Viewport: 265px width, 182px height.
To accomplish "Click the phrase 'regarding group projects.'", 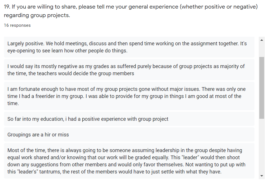I will pyautogui.click(x=37, y=15).
